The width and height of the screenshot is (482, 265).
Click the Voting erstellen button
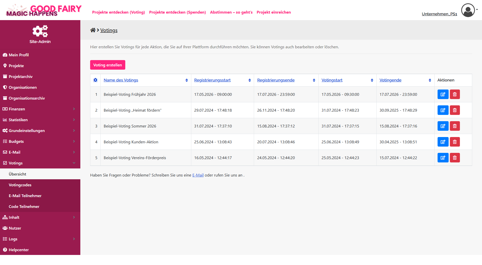(107, 65)
